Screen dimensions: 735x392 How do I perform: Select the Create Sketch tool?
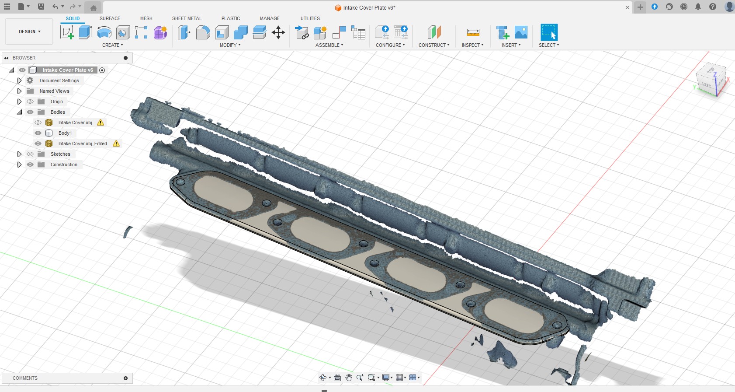(66, 32)
